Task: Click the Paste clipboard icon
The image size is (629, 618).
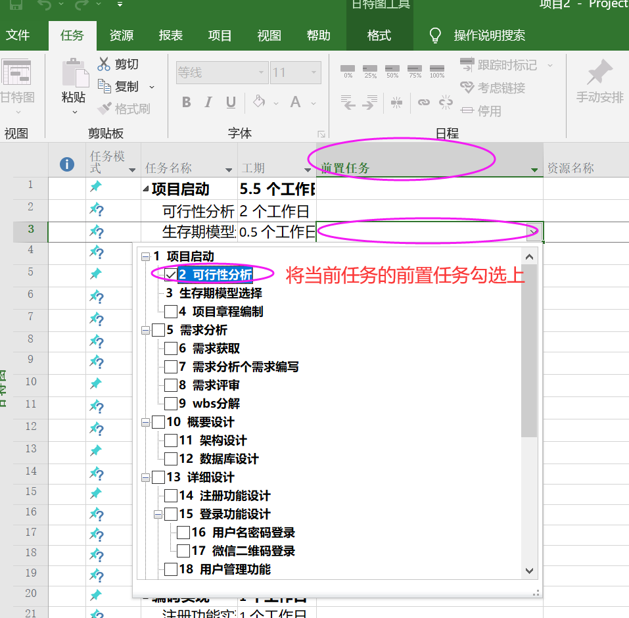Action: [x=75, y=72]
